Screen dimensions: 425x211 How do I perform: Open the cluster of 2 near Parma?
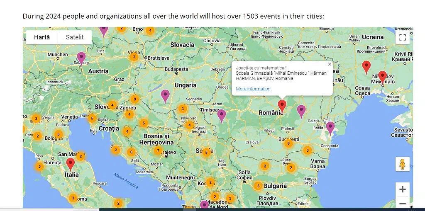tap(38, 136)
